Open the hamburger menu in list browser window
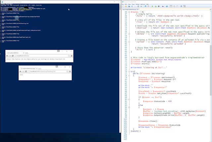Viewport: 212px width, 142px height. (72, 56)
